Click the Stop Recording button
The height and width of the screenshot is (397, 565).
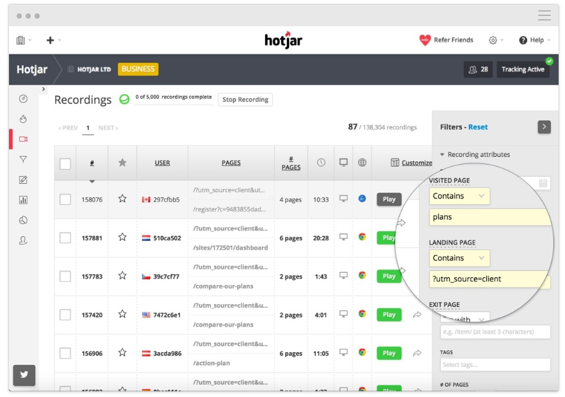[x=245, y=99]
